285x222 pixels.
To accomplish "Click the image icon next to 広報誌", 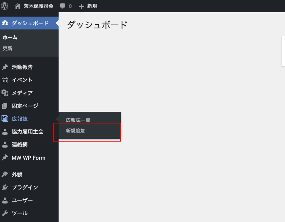I will (x=5, y=119).
